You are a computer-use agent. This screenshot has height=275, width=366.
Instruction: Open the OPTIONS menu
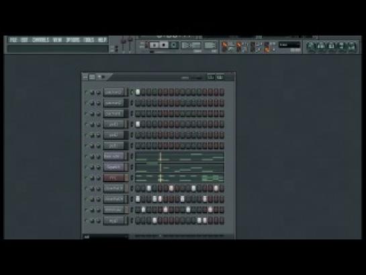tap(73, 40)
